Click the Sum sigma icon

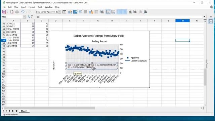pos(32,17)
